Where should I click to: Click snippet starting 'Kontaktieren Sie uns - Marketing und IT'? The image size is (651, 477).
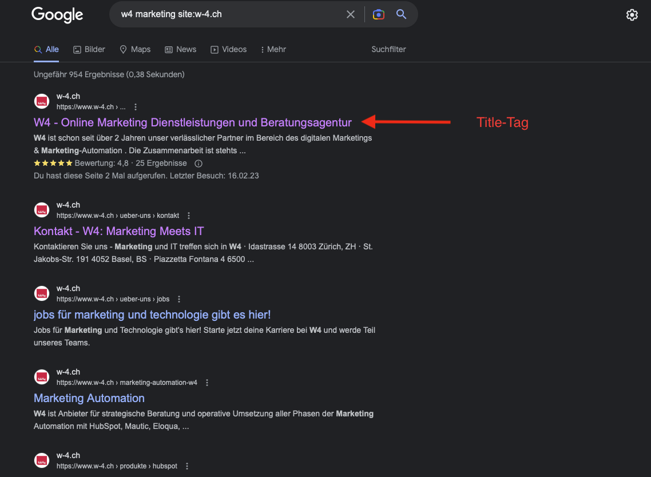point(204,253)
